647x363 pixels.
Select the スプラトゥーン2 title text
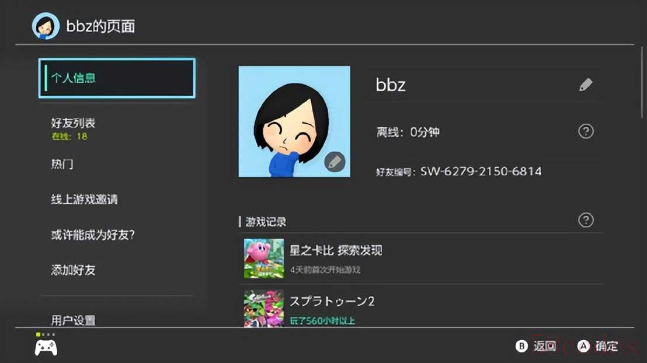pos(332,301)
